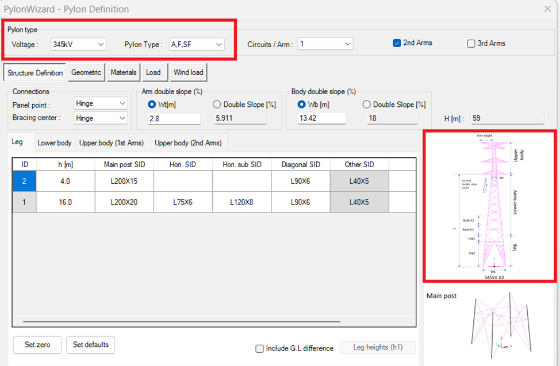
Task: Enable the 3rd Arms checkbox
Action: coord(471,44)
